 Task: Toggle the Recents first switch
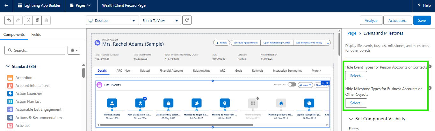click(x=292, y=85)
